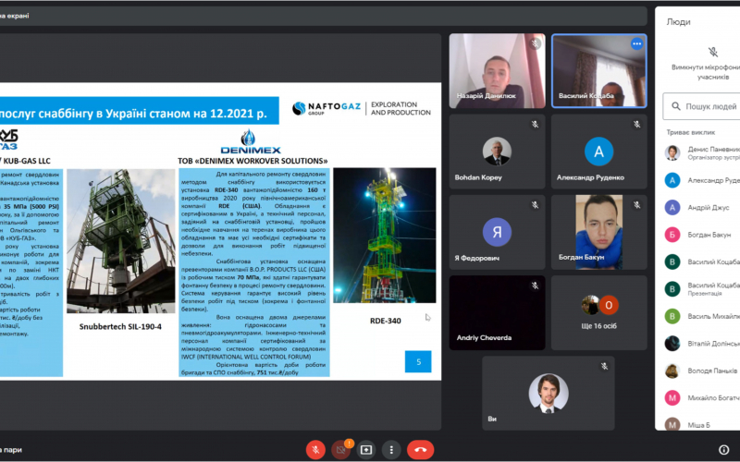Click muted mic icon on Богдан Бакун tile

[x=636, y=205]
